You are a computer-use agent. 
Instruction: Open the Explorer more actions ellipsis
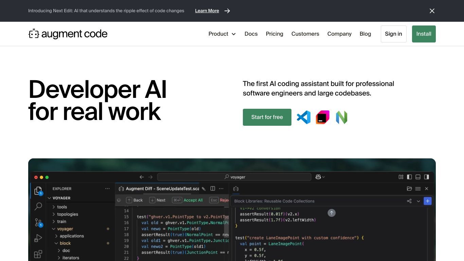[x=107, y=189]
